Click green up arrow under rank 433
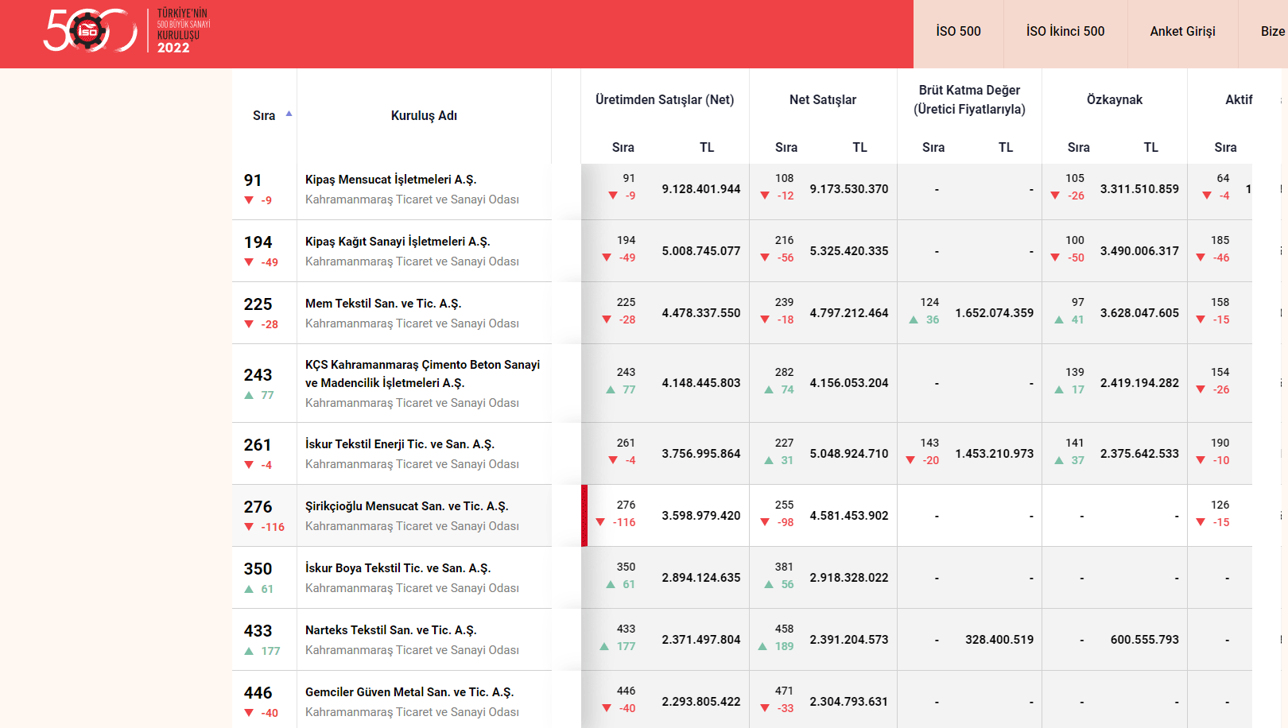Image resolution: width=1288 pixels, height=728 pixels. coord(249,651)
